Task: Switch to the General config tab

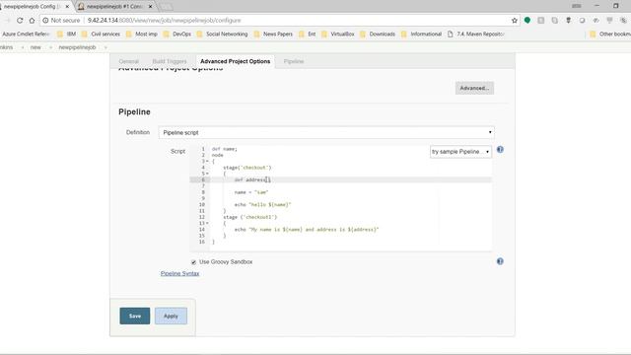Action: click(x=129, y=61)
